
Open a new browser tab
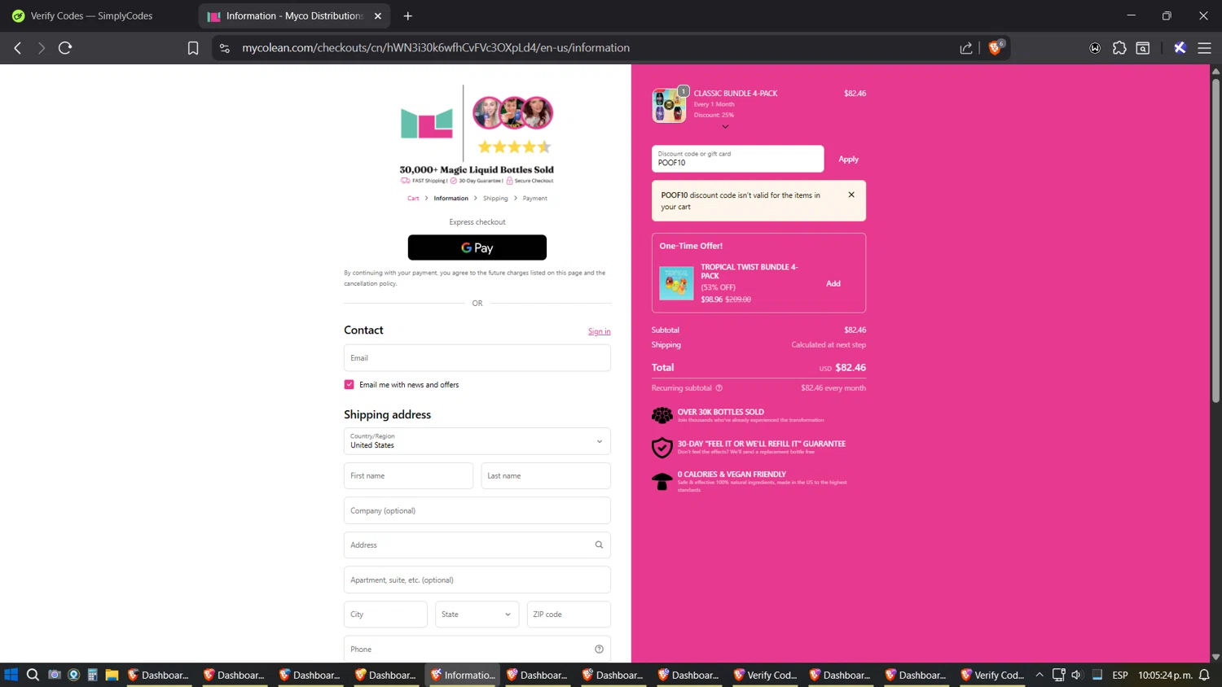pos(408,15)
